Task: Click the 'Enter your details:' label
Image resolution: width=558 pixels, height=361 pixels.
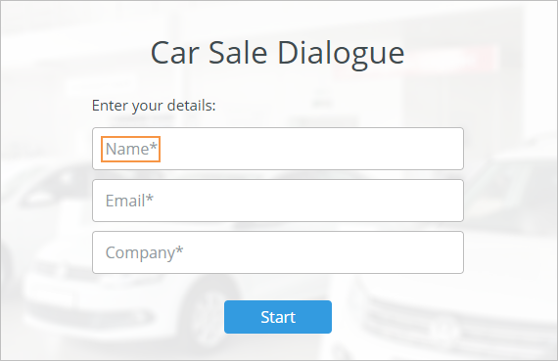Action: [154, 106]
